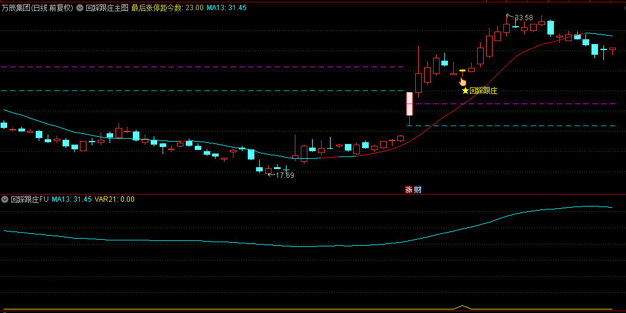
Task: Click the red 涨 marker icon
Action: (x=409, y=190)
